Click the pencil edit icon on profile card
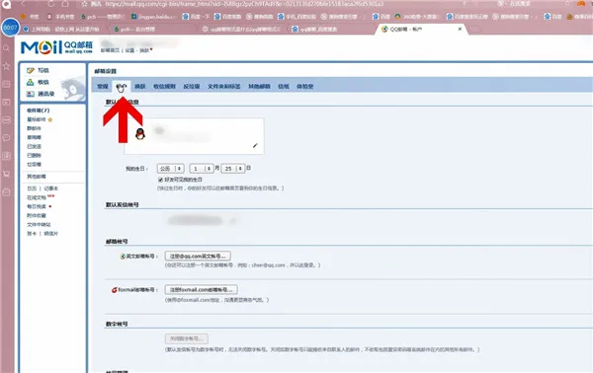The width and height of the screenshot is (593, 373). 255,146
